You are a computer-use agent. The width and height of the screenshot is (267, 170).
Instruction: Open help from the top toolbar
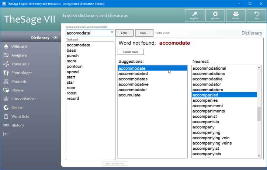(256, 16)
